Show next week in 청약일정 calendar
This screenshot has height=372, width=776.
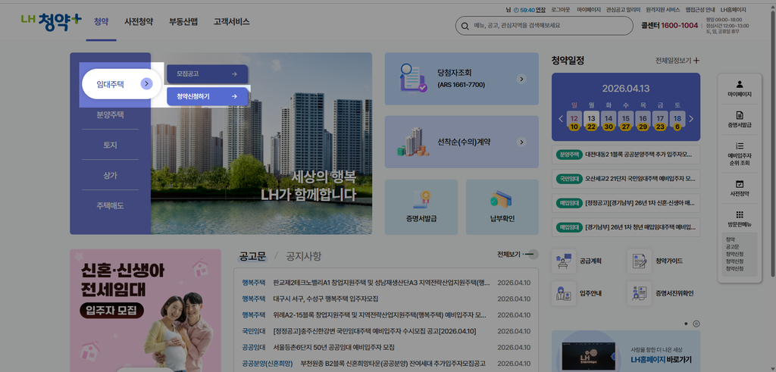point(691,119)
